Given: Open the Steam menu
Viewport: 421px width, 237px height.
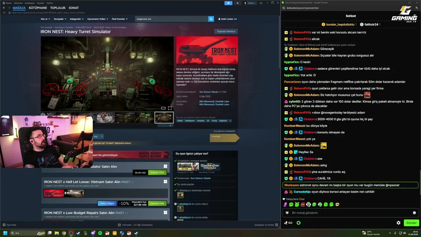Looking at the screenshot, I should point(7,3).
